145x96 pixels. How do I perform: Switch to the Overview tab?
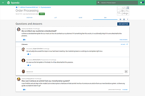pos(30,18)
